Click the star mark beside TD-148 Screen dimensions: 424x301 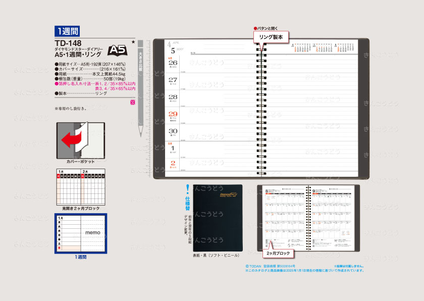[x=133, y=42]
